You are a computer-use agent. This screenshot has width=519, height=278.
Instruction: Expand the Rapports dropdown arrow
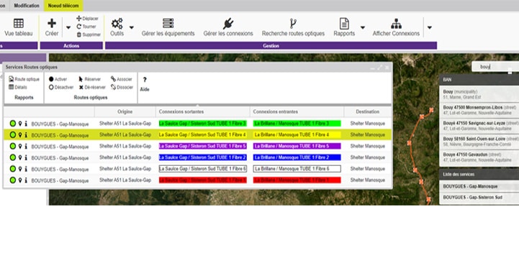pos(363,27)
